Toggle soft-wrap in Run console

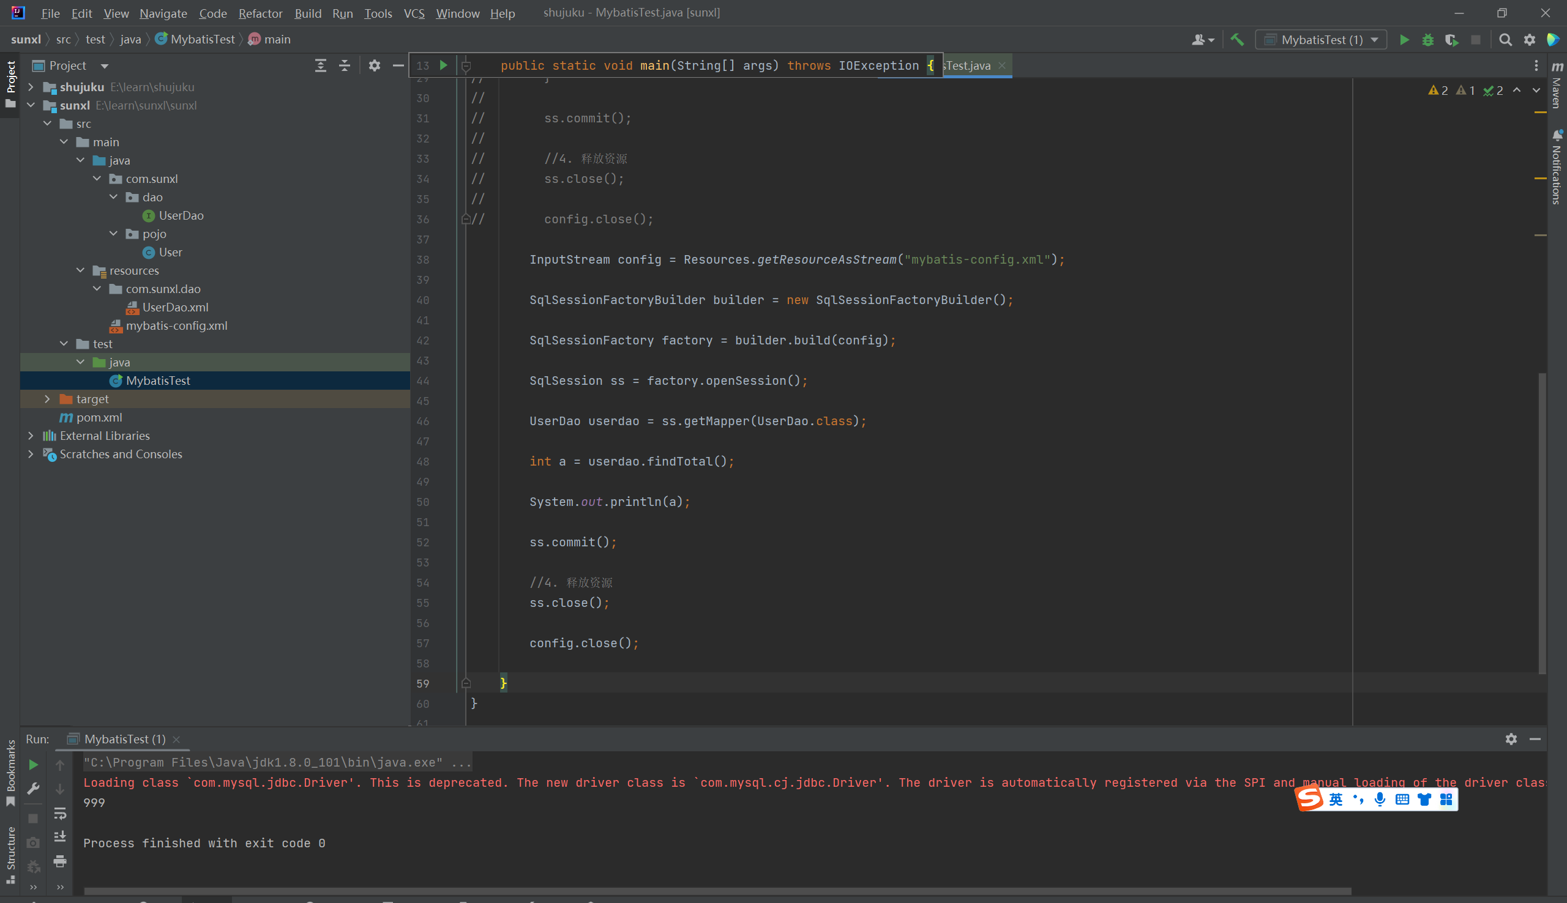60,812
